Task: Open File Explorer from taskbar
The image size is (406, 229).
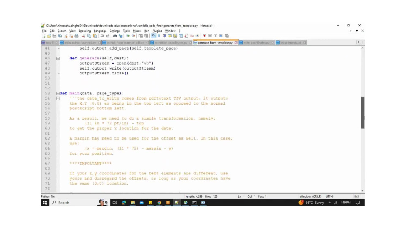Action: [133, 203]
